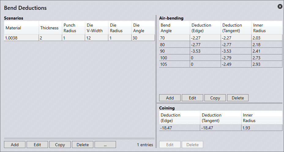Sort by Die V-Width column header
Screen dimensions: 284x152
[96, 28]
